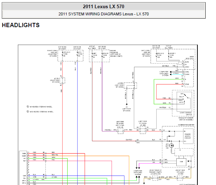Click "HEADLIGHT DIMMER SWITCH ASSEMBLY" label
Screen dimensions: 216x185
tap(186, 119)
